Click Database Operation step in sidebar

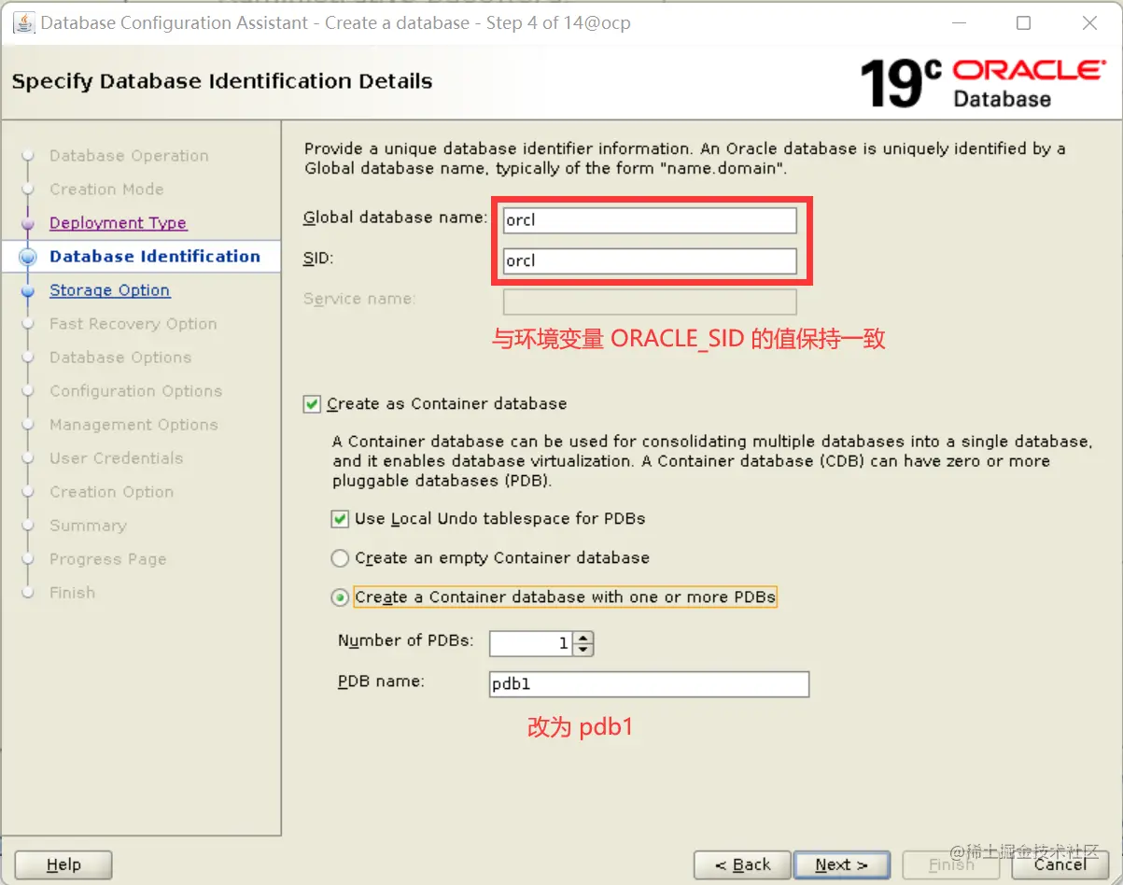(129, 156)
